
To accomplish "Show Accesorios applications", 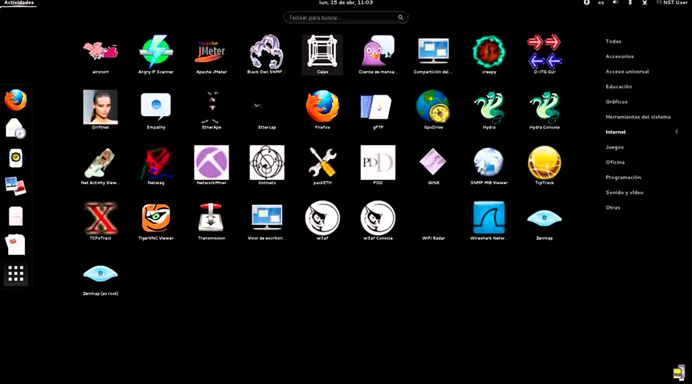I will (620, 56).
